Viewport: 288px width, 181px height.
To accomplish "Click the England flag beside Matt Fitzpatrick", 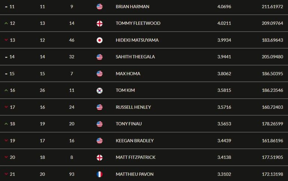I will point(99,157).
